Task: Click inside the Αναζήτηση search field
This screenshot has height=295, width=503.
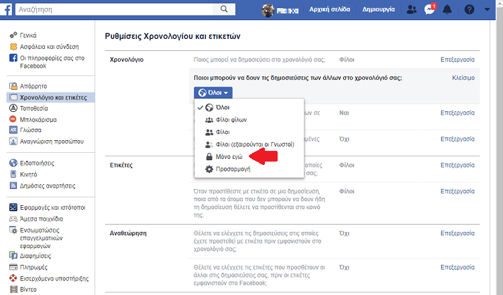Action: [114, 9]
